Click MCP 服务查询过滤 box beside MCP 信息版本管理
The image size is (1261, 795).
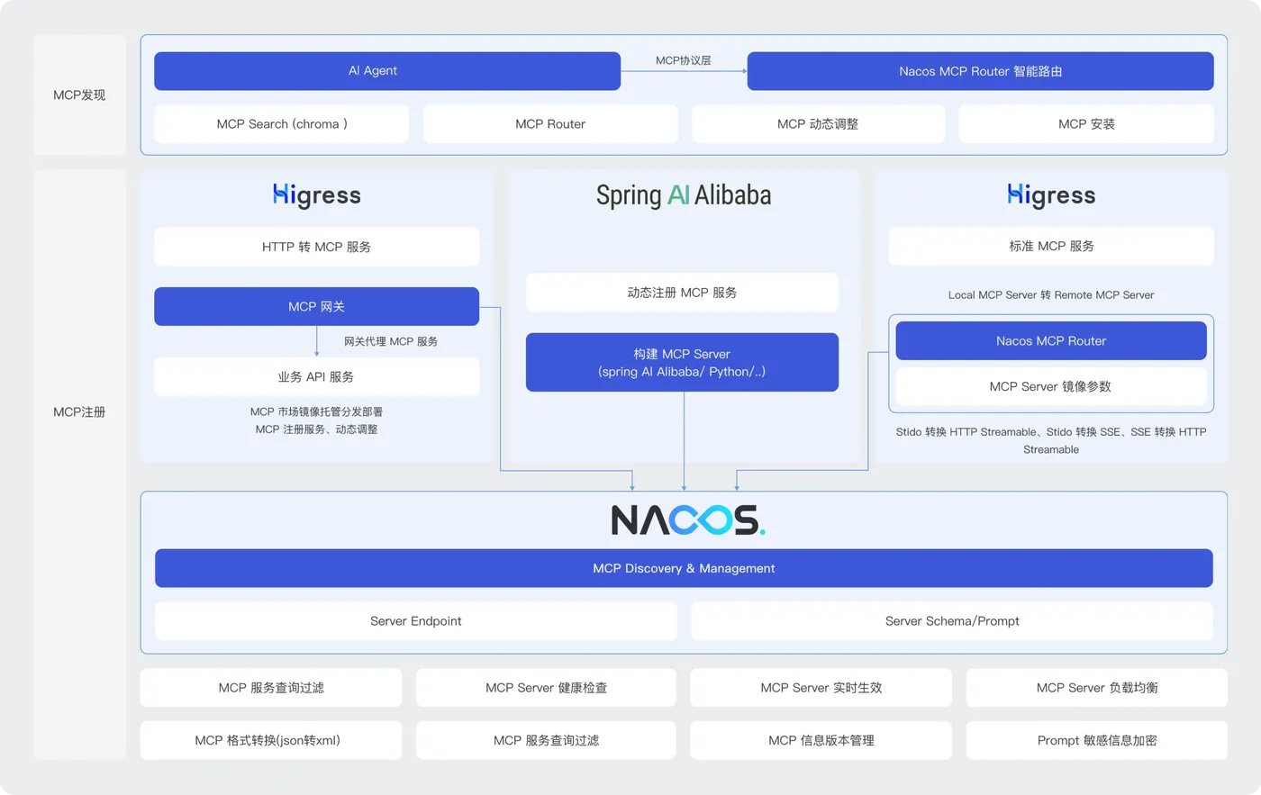tap(546, 740)
